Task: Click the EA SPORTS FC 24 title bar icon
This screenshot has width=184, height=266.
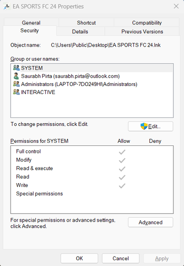Action: point(7,7)
